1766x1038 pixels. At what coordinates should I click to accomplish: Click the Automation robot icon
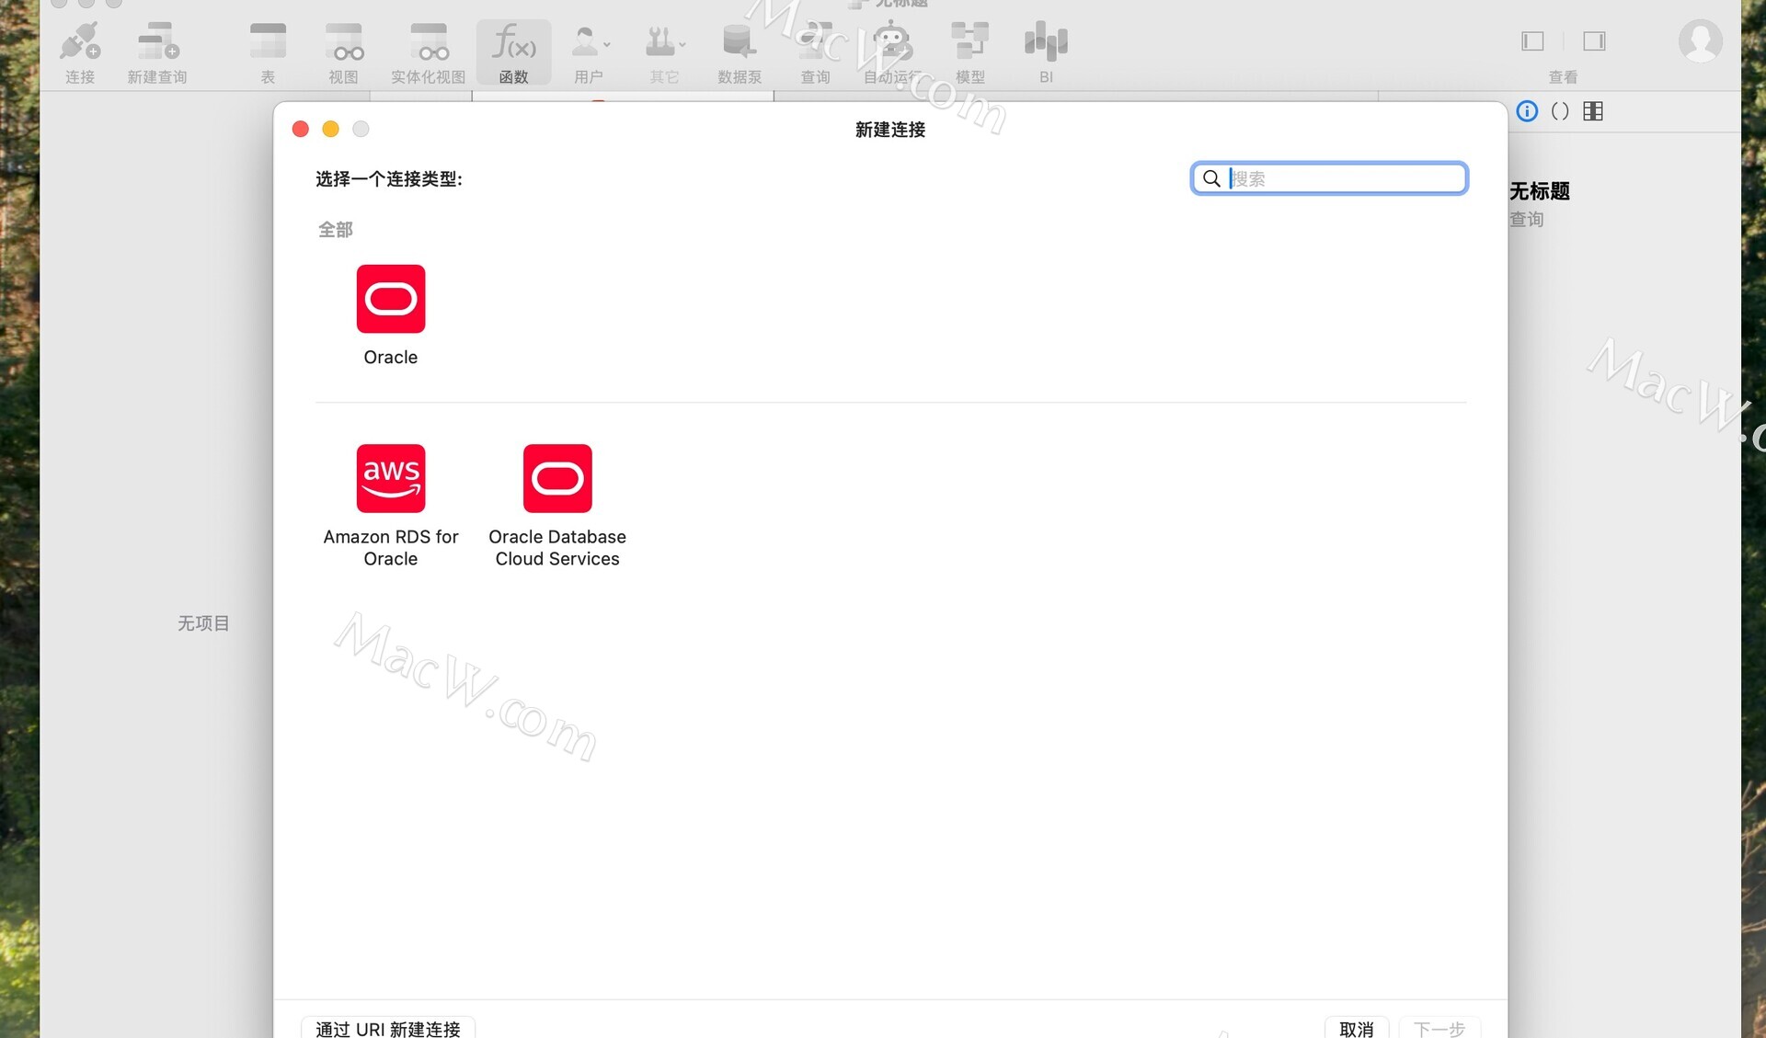pos(891,42)
